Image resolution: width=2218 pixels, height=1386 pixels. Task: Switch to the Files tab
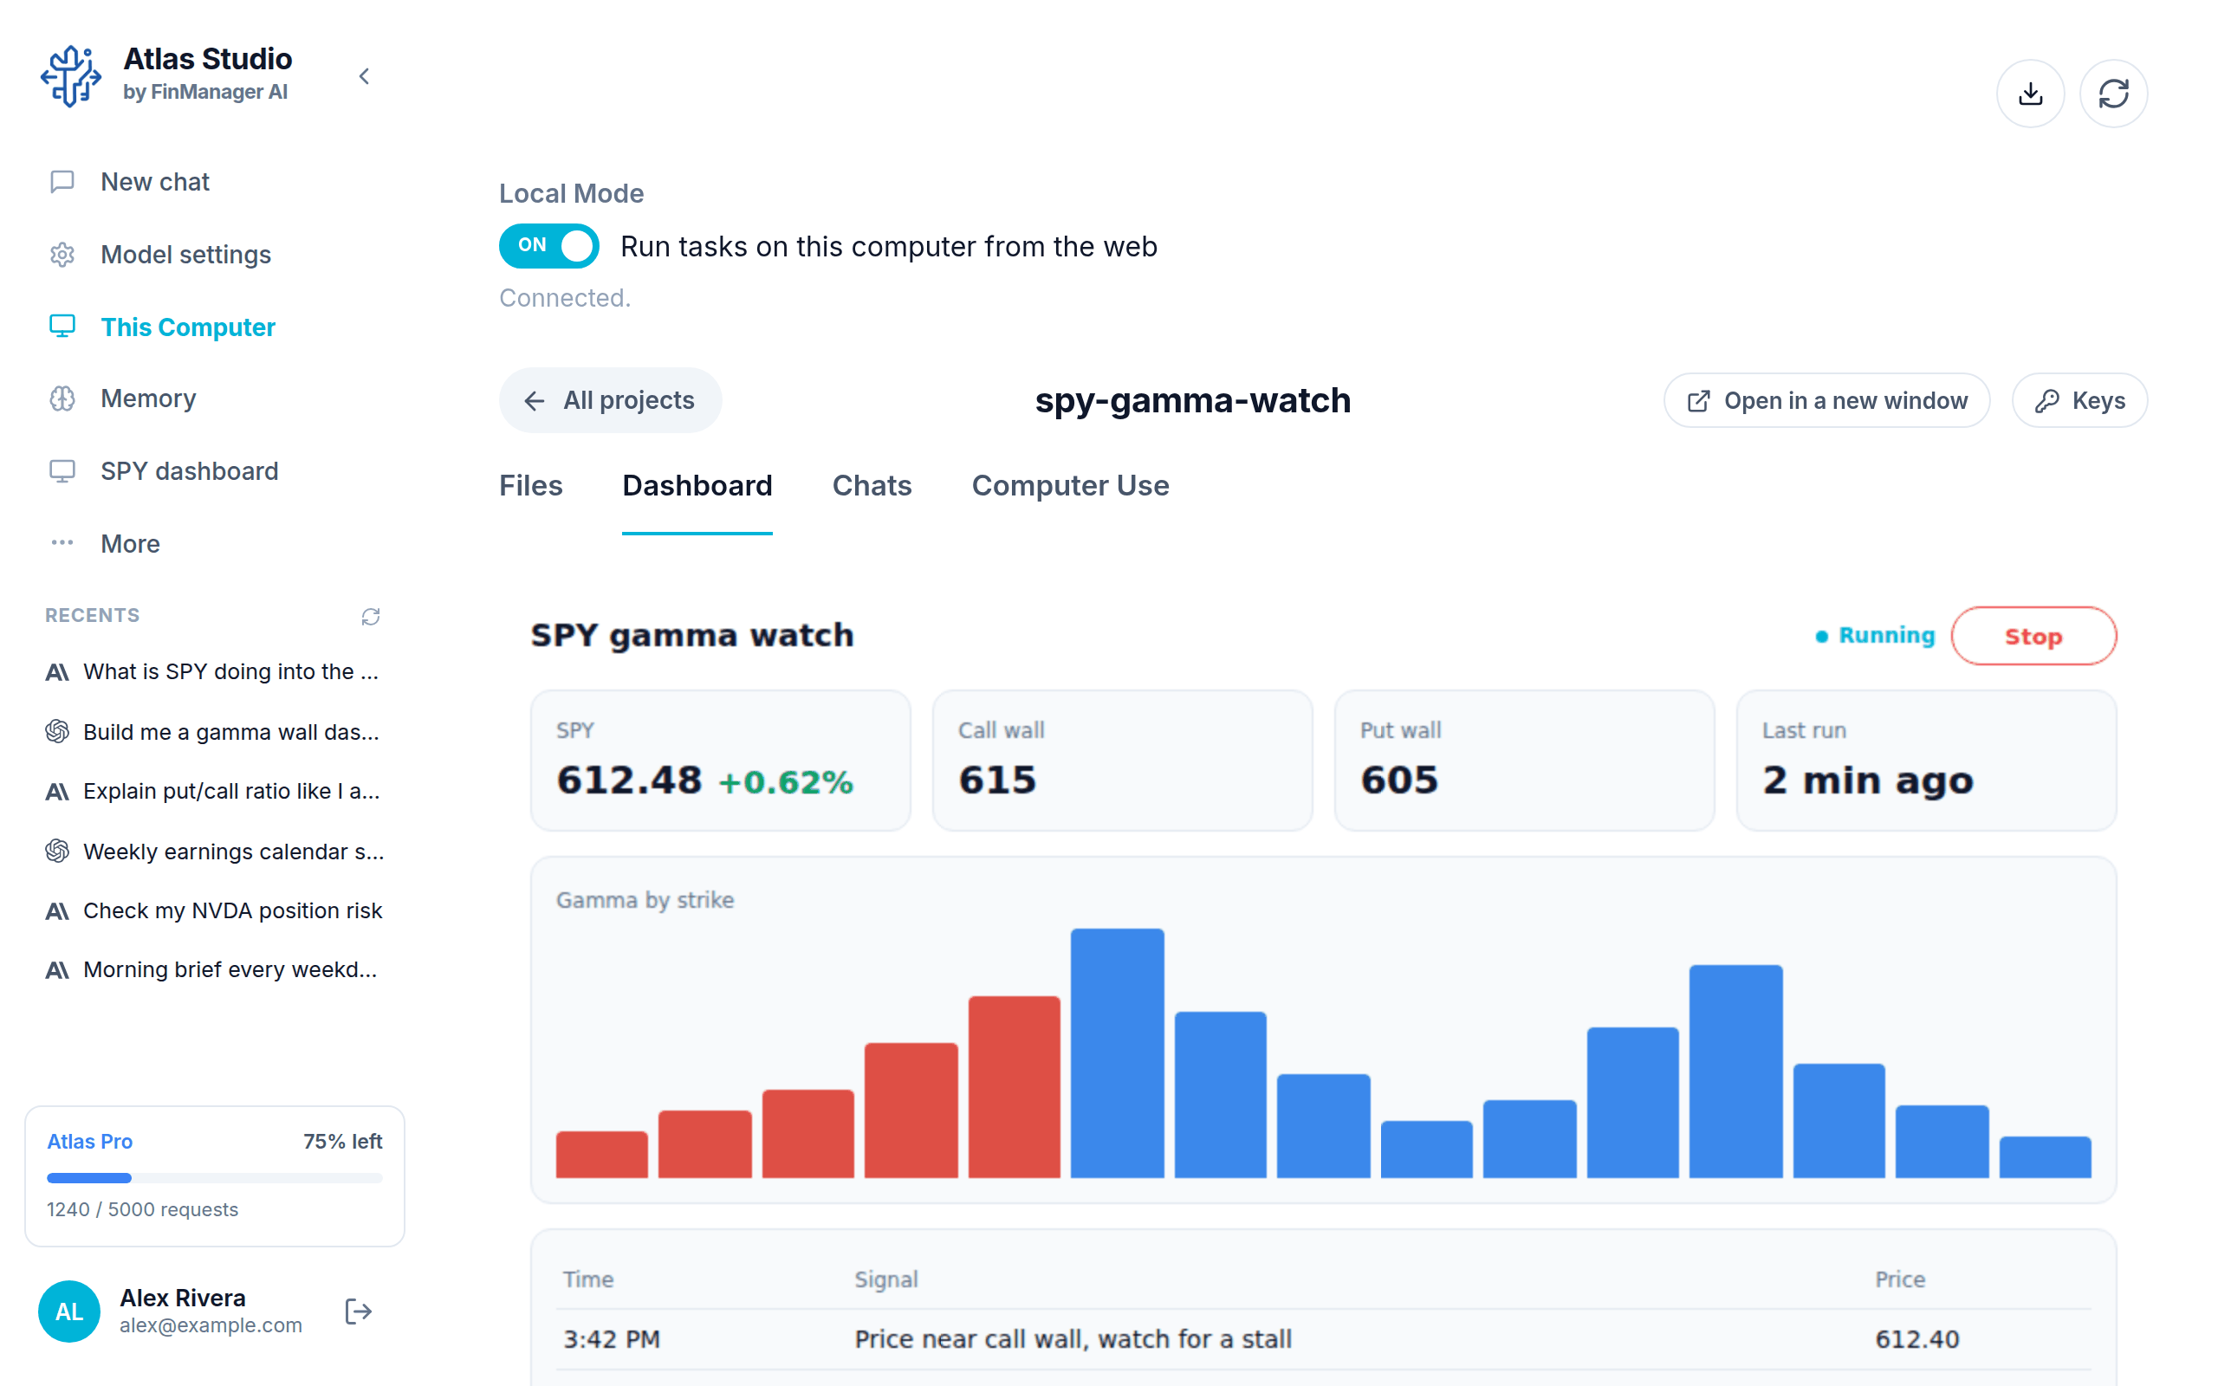[530, 486]
